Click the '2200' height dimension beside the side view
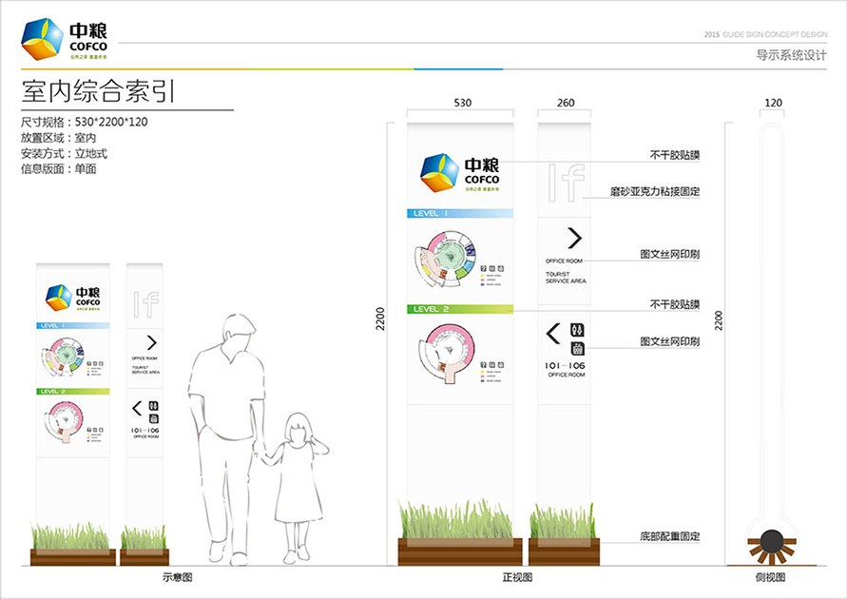 pos(718,320)
